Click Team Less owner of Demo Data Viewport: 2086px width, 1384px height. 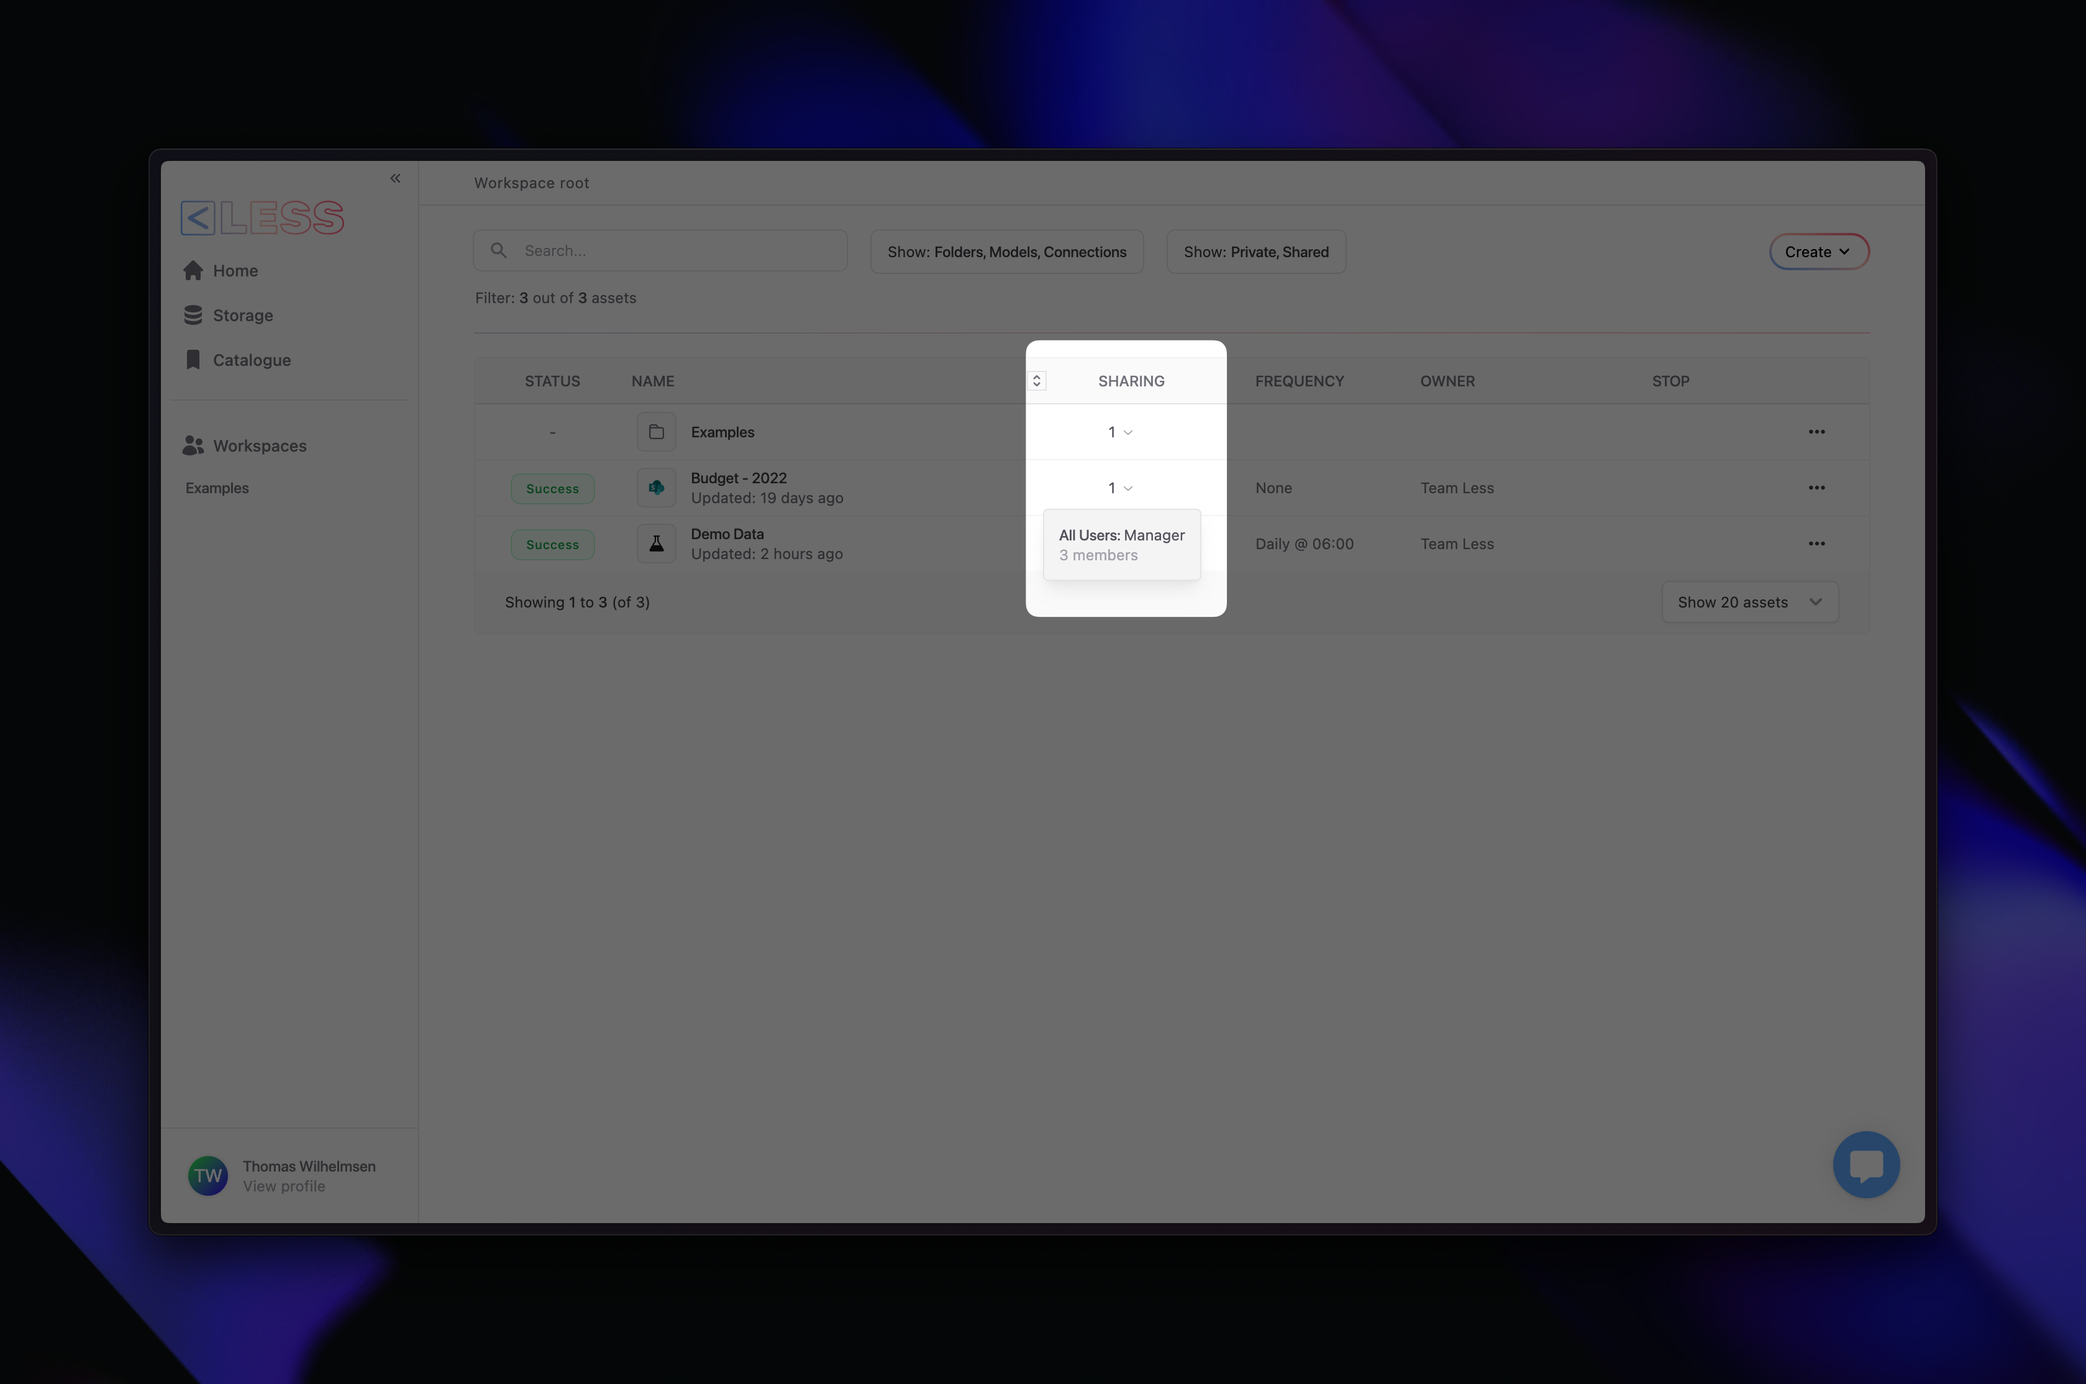tap(1457, 544)
